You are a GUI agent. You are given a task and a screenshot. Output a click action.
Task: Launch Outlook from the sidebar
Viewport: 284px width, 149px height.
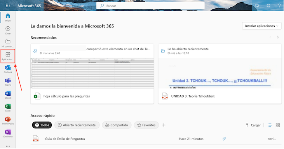[8, 69]
